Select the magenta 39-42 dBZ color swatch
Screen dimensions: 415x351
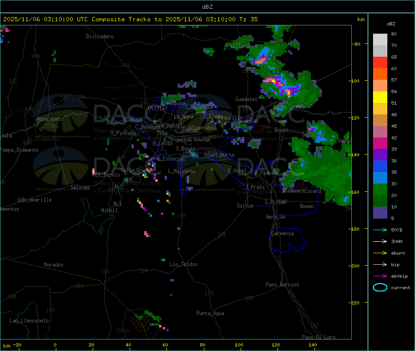[380, 143]
